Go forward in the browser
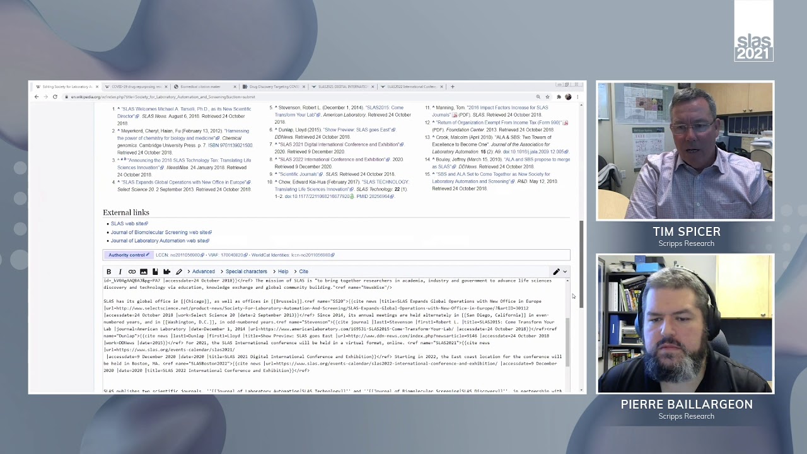This screenshot has width=807, height=454. tap(45, 96)
